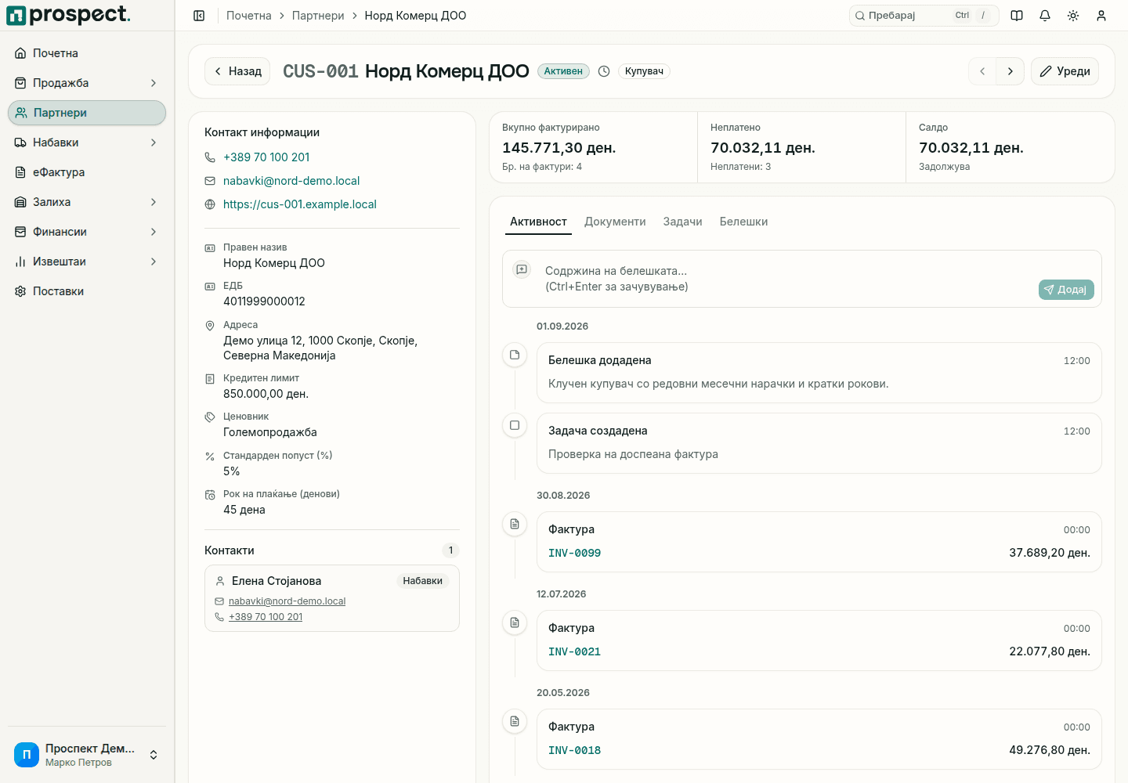This screenshot has height=783, width=1128.
Task: Switch to the Задачи tab
Action: click(x=682, y=222)
